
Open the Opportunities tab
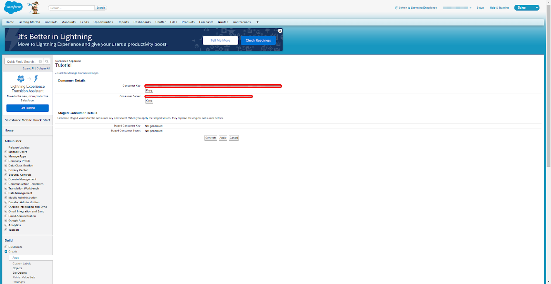(x=103, y=22)
